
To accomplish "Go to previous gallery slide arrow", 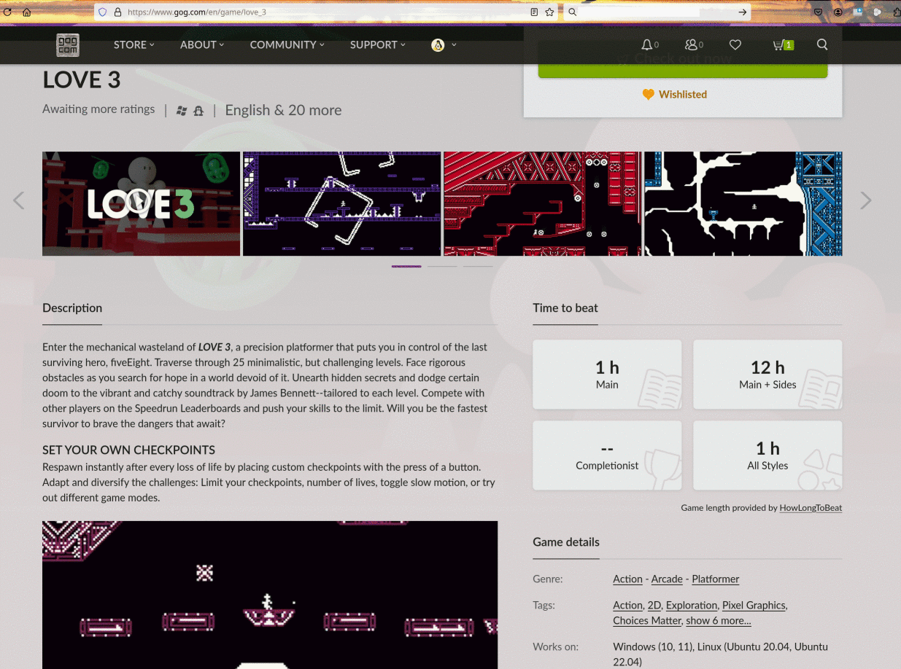I will point(19,200).
